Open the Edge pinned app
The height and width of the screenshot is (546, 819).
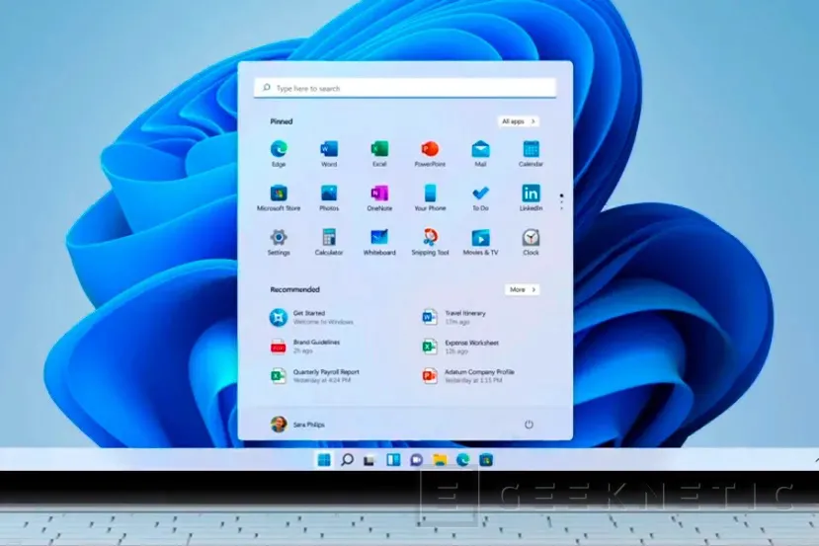point(279,153)
